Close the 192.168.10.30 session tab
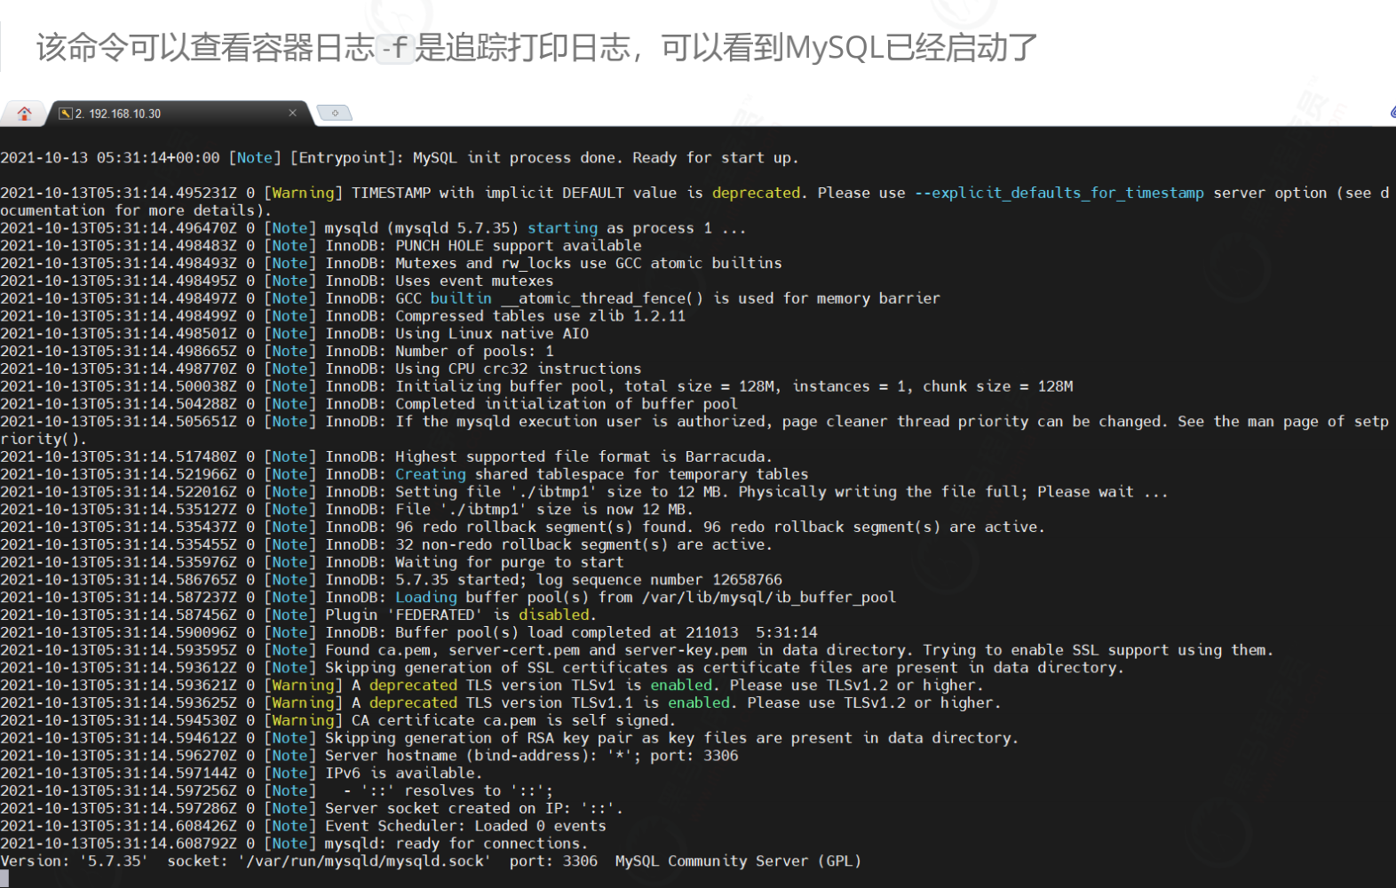Viewport: 1396px width, 888px height. click(292, 113)
